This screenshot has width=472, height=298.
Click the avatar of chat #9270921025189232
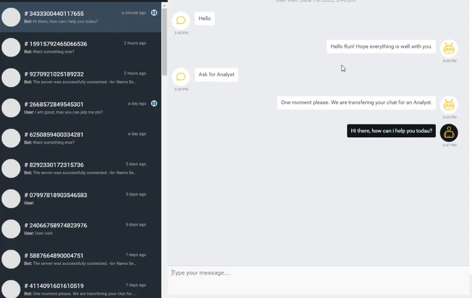click(x=11, y=78)
